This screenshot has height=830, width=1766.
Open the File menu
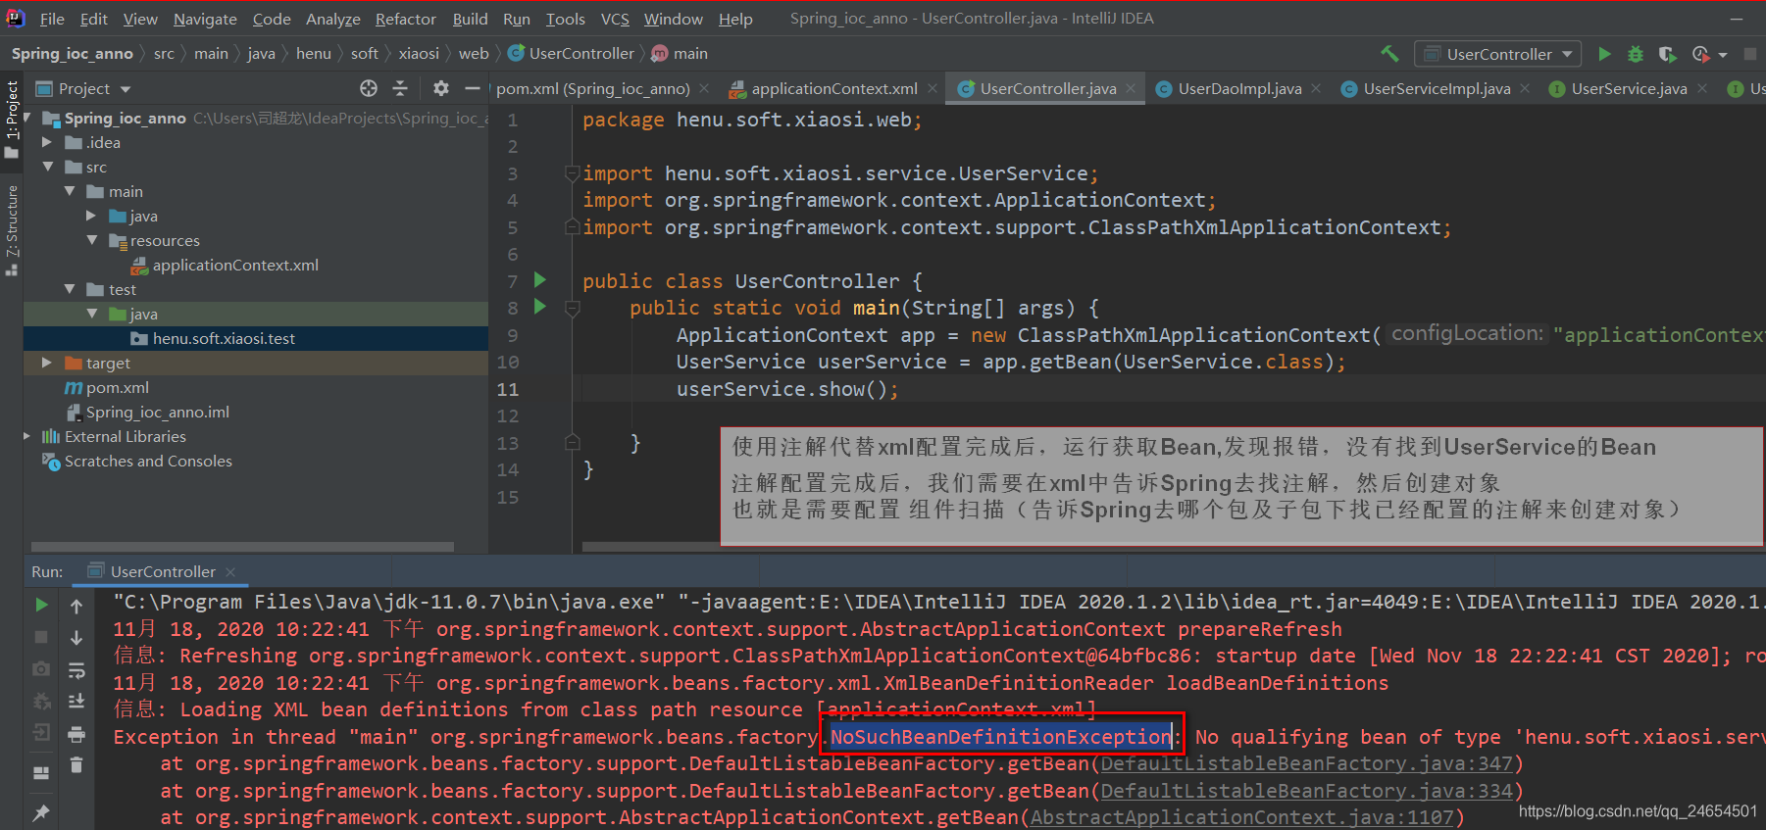click(x=52, y=19)
